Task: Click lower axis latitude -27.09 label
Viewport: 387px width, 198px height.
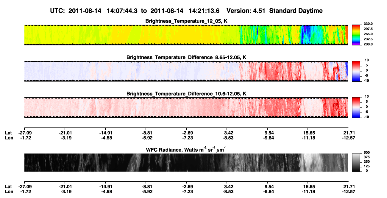Action: 25,186
